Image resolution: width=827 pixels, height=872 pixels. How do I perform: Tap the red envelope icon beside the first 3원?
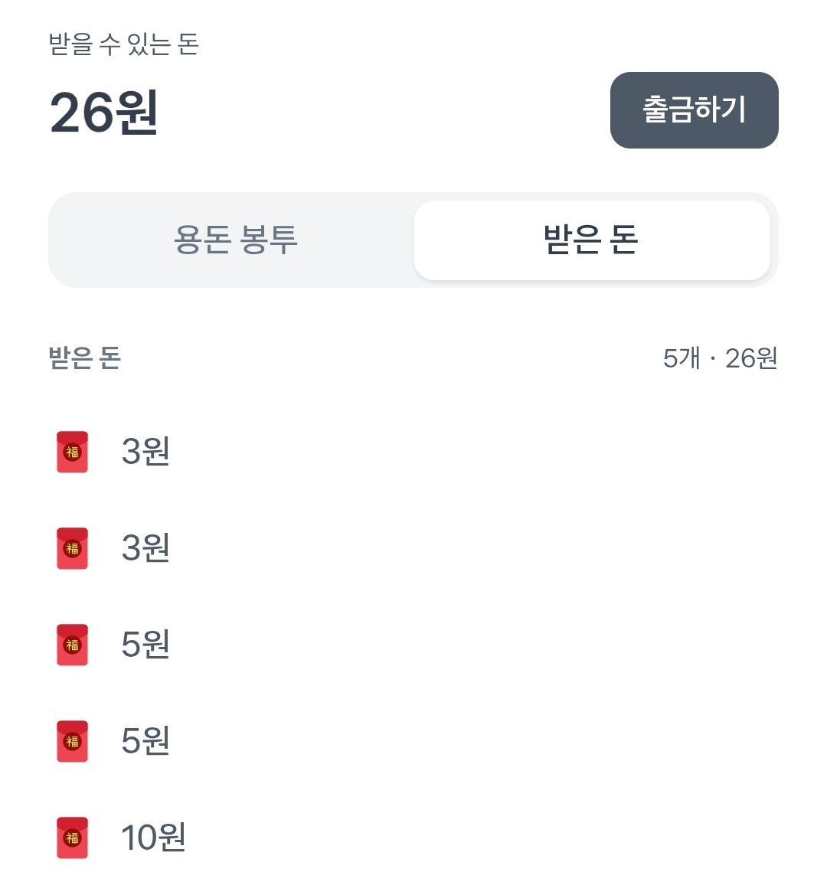click(x=73, y=452)
